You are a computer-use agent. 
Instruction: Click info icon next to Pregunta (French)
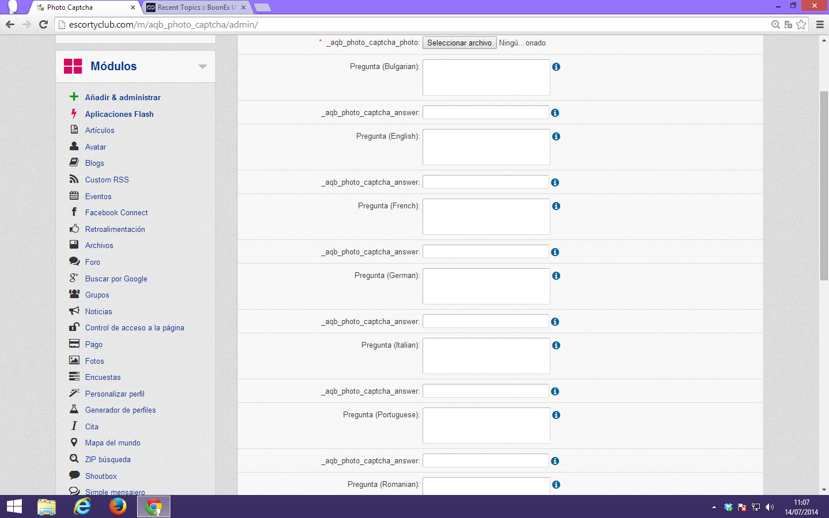pyautogui.click(x=556, y=206)
